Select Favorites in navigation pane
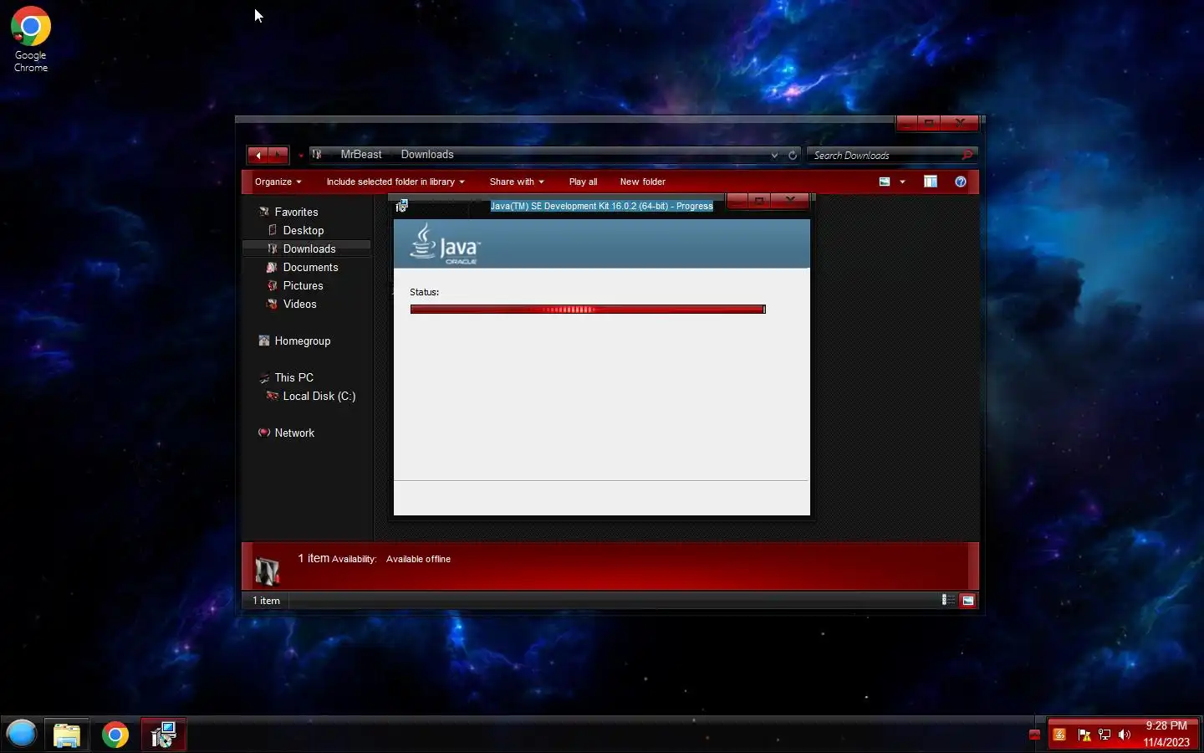Image resolution: width=1204 pixels, height=753 pixels. point(296,212)
